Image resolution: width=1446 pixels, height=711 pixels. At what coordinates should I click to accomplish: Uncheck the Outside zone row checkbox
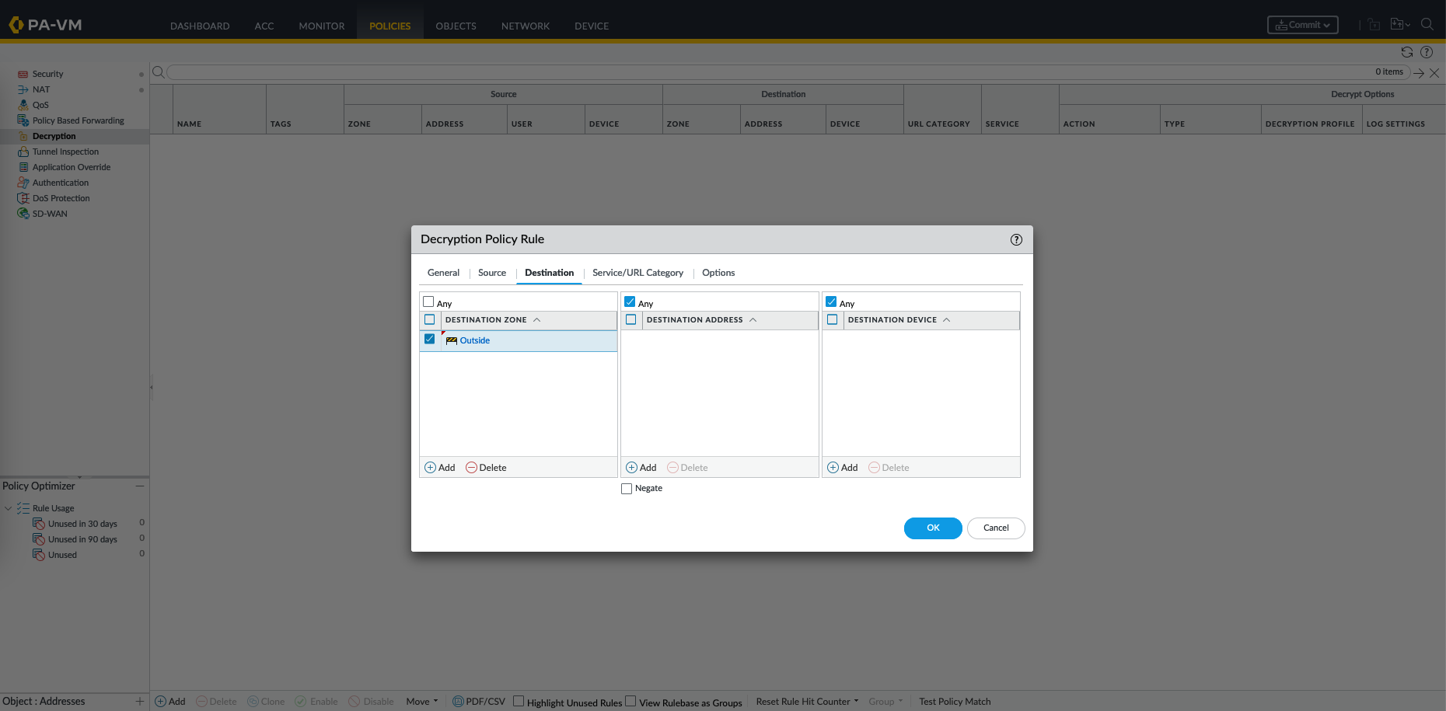pos(429,340)
